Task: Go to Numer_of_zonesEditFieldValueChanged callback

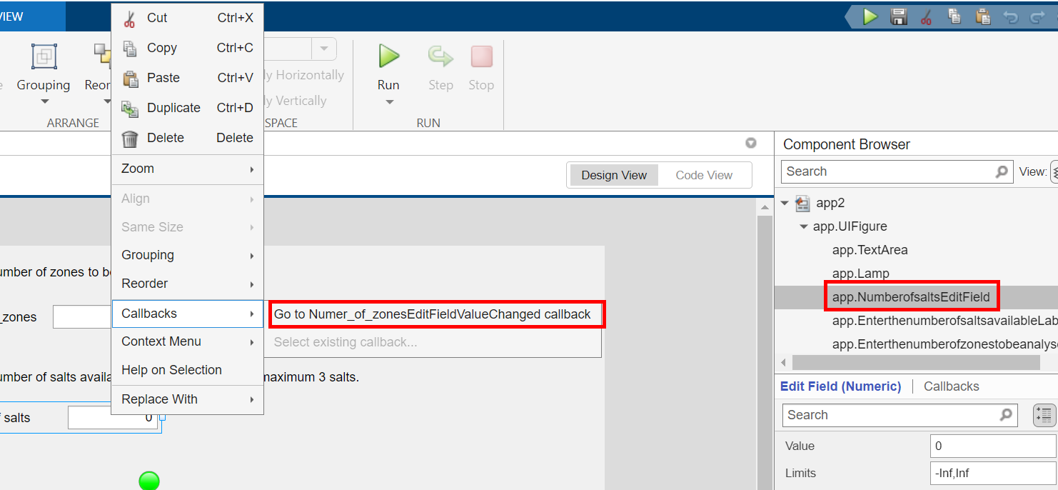Action: (433, 314)
